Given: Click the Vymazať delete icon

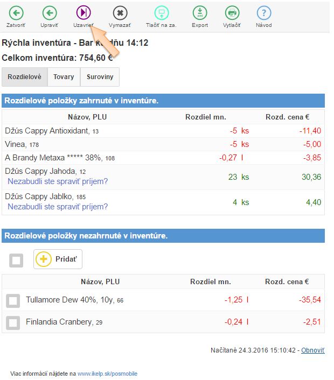Looking at the screenshot, I should [x=120, y=13].
